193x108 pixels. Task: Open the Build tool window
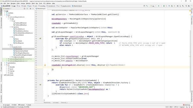pyautogui.click(x=29, y=105)
